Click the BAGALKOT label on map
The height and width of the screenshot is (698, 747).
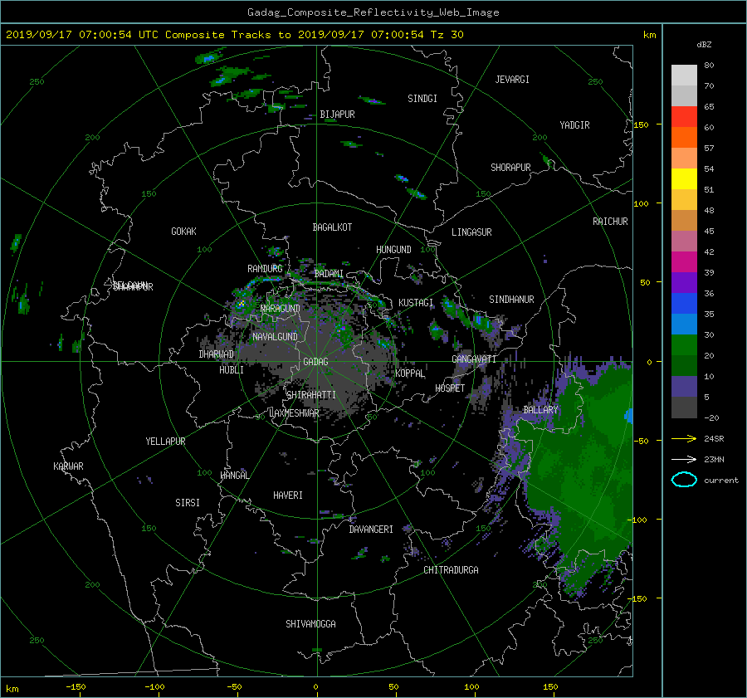click(x=332, y=227)
